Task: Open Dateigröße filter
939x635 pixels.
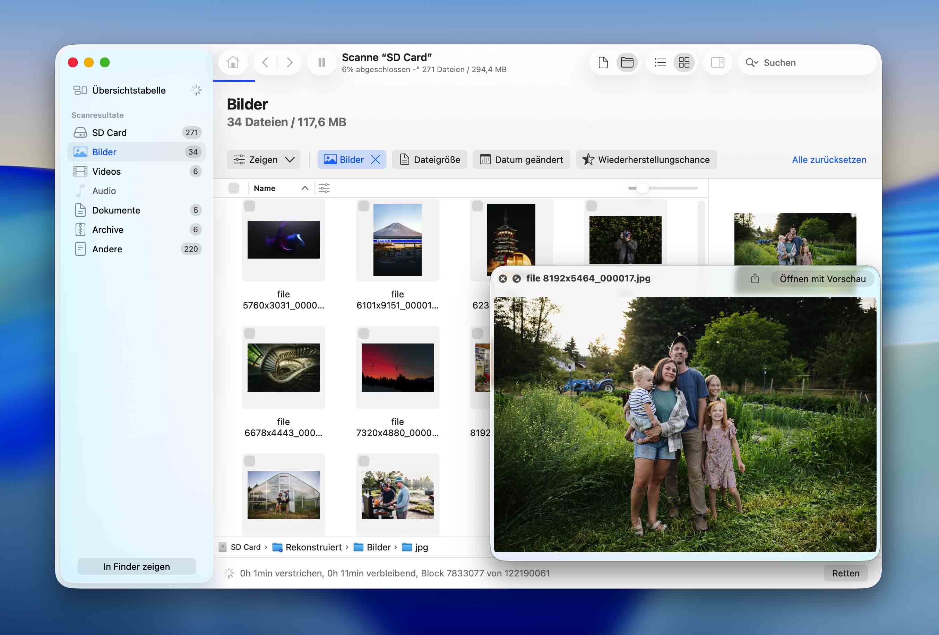Action: 430,159
